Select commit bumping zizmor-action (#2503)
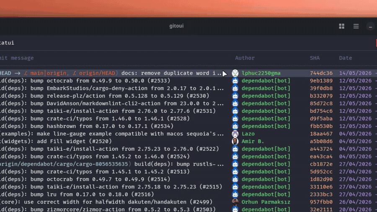 108,209
